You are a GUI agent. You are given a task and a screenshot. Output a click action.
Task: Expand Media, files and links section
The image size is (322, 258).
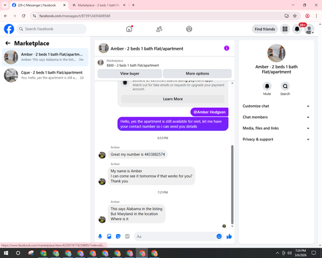point(276,128)
